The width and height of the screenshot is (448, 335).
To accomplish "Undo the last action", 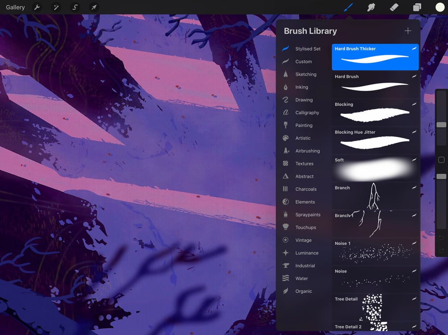I will point(441,238).
